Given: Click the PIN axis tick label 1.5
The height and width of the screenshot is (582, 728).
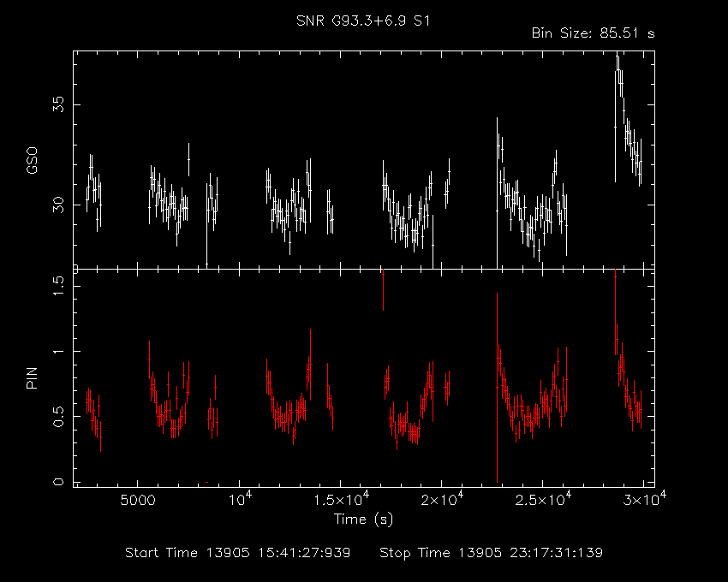Looking at the screenshot, I should [x=58, y=287].
